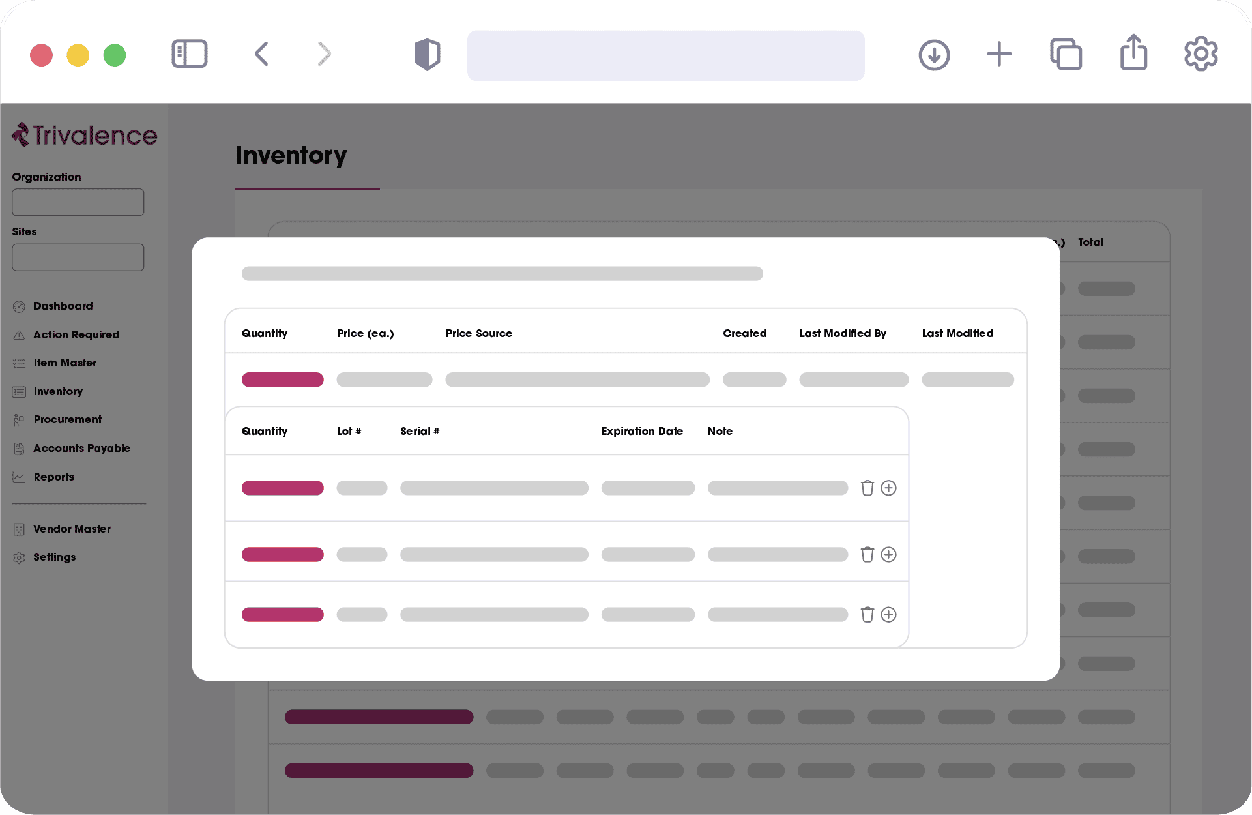Image resolution: width=1252 pixels, height=815 pixels.
Task: Toggle the browser sidebar
Action: 189,54
